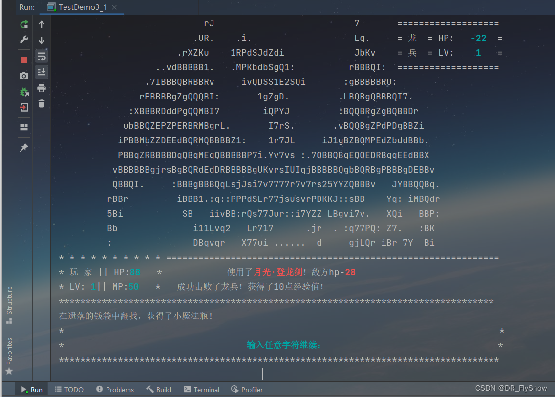Toggle soft-wrap in console output
This screenshot has height=397, width=555.
click(x=42, y=56)
